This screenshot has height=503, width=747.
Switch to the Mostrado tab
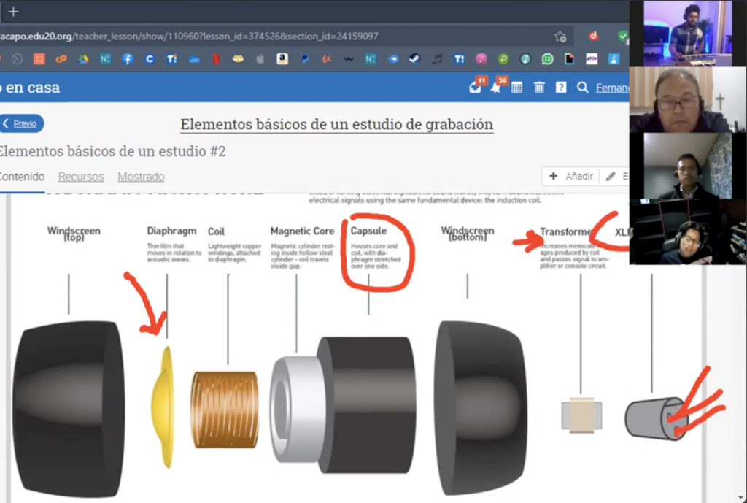[x=141, y=177]
